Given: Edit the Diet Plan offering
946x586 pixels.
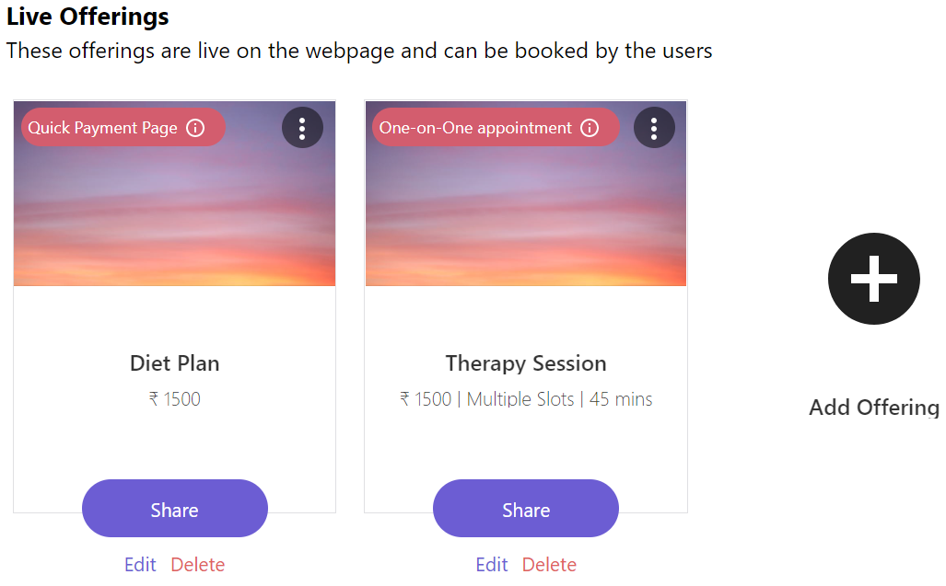Looking at the screenshot, I should point(140,565).
